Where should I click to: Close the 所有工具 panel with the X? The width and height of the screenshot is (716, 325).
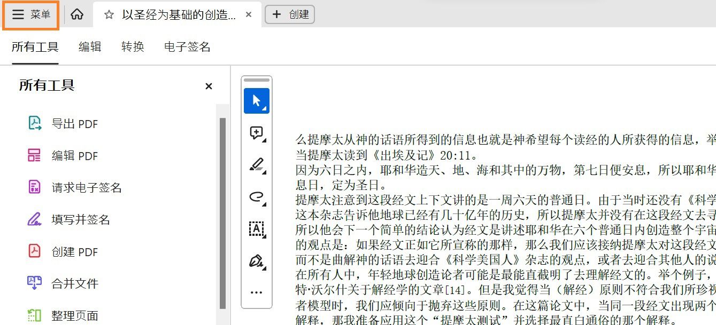(209, 86)
